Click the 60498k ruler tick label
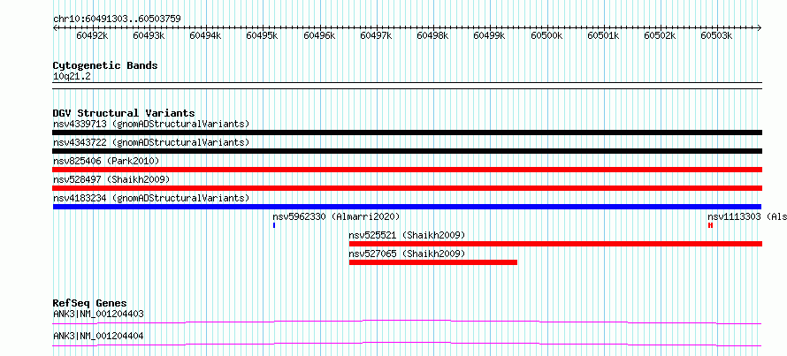The height and width of the screenshot is (356, 787). coord(432,35)
